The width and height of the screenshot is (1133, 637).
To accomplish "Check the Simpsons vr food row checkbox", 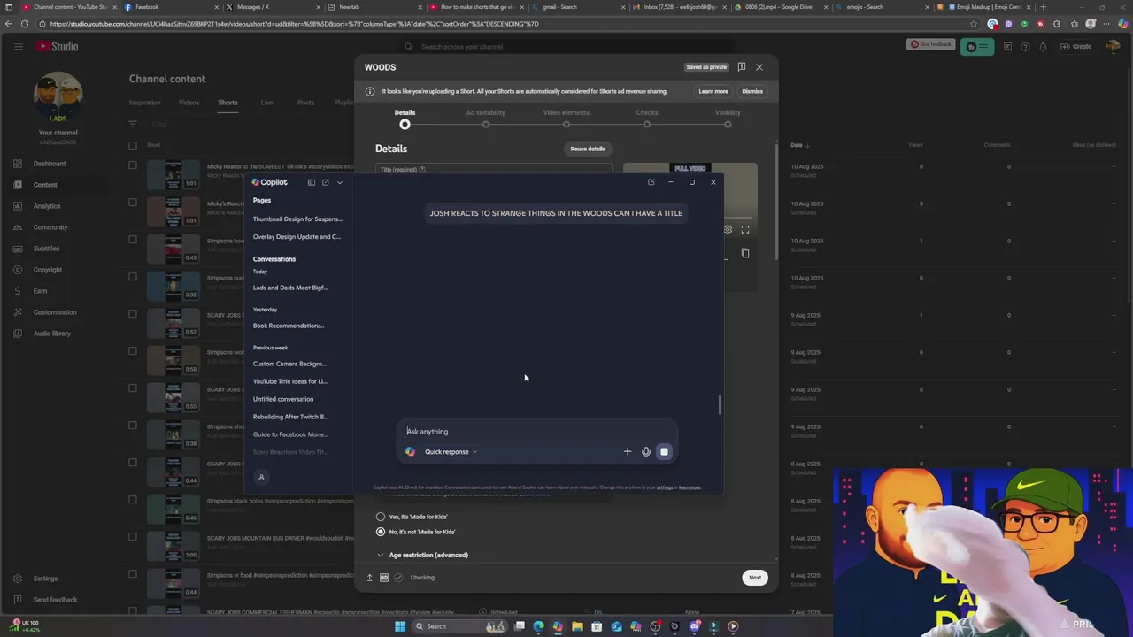I will (x=133, y=573).
